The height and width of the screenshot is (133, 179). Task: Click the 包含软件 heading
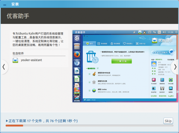tap(18, 53)
